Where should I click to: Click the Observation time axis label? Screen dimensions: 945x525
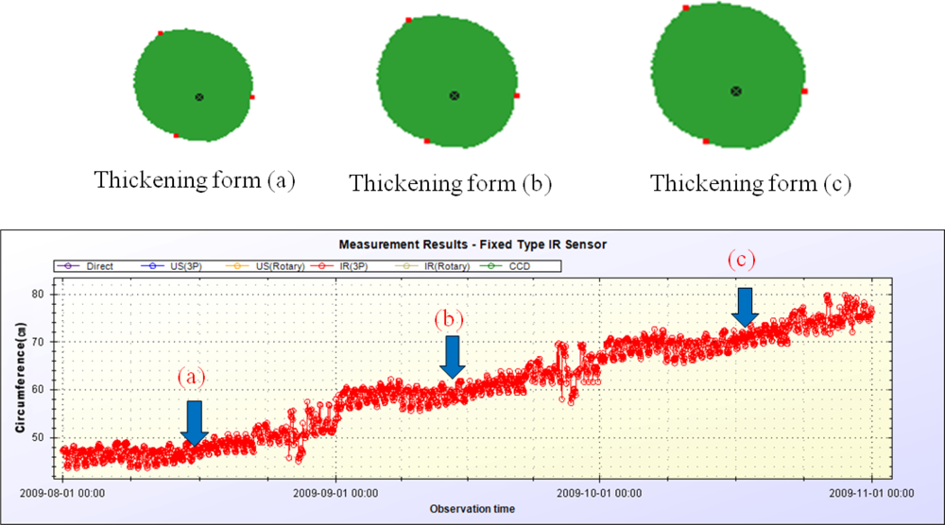(x=472, y=509)
